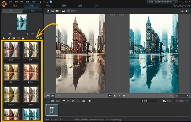Click the 导出 (Export) button
This screenshot has height=122, width=191.
[168, 101]
